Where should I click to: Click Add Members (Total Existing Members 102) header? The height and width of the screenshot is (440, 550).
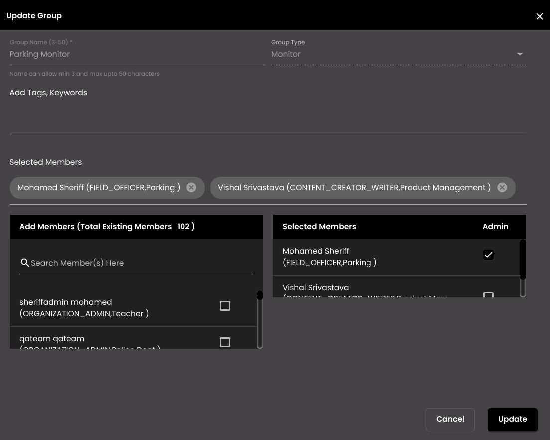[x=137, y=227]
